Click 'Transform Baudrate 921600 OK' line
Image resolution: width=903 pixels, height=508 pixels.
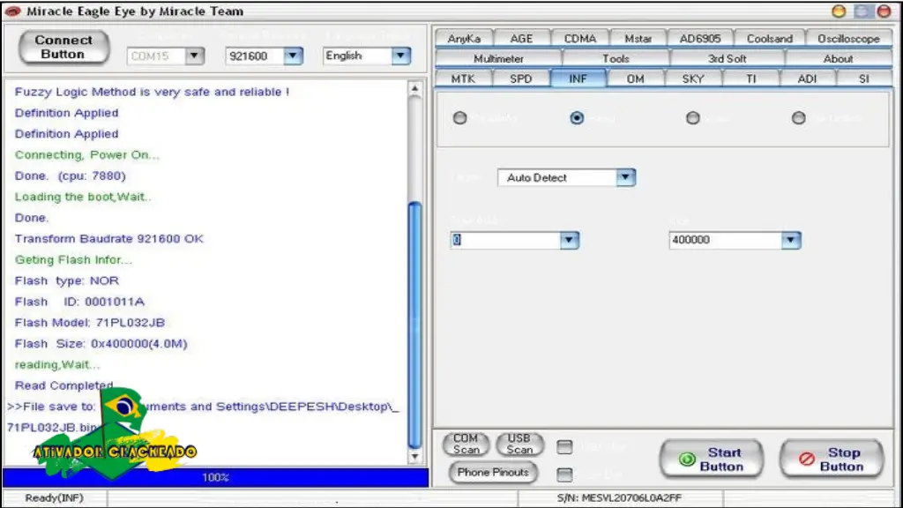[x=108, y=238]
